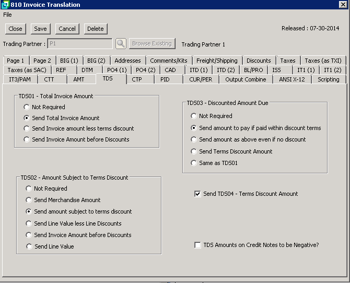
Task: Click the Trading Partner input field
Action: tap(80, 44)
